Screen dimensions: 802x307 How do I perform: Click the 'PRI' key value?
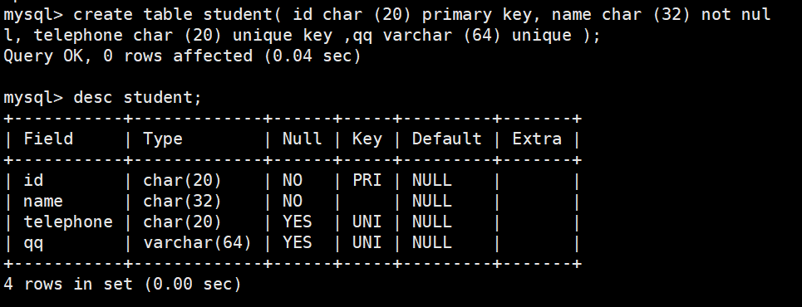[x=367, y=180]
